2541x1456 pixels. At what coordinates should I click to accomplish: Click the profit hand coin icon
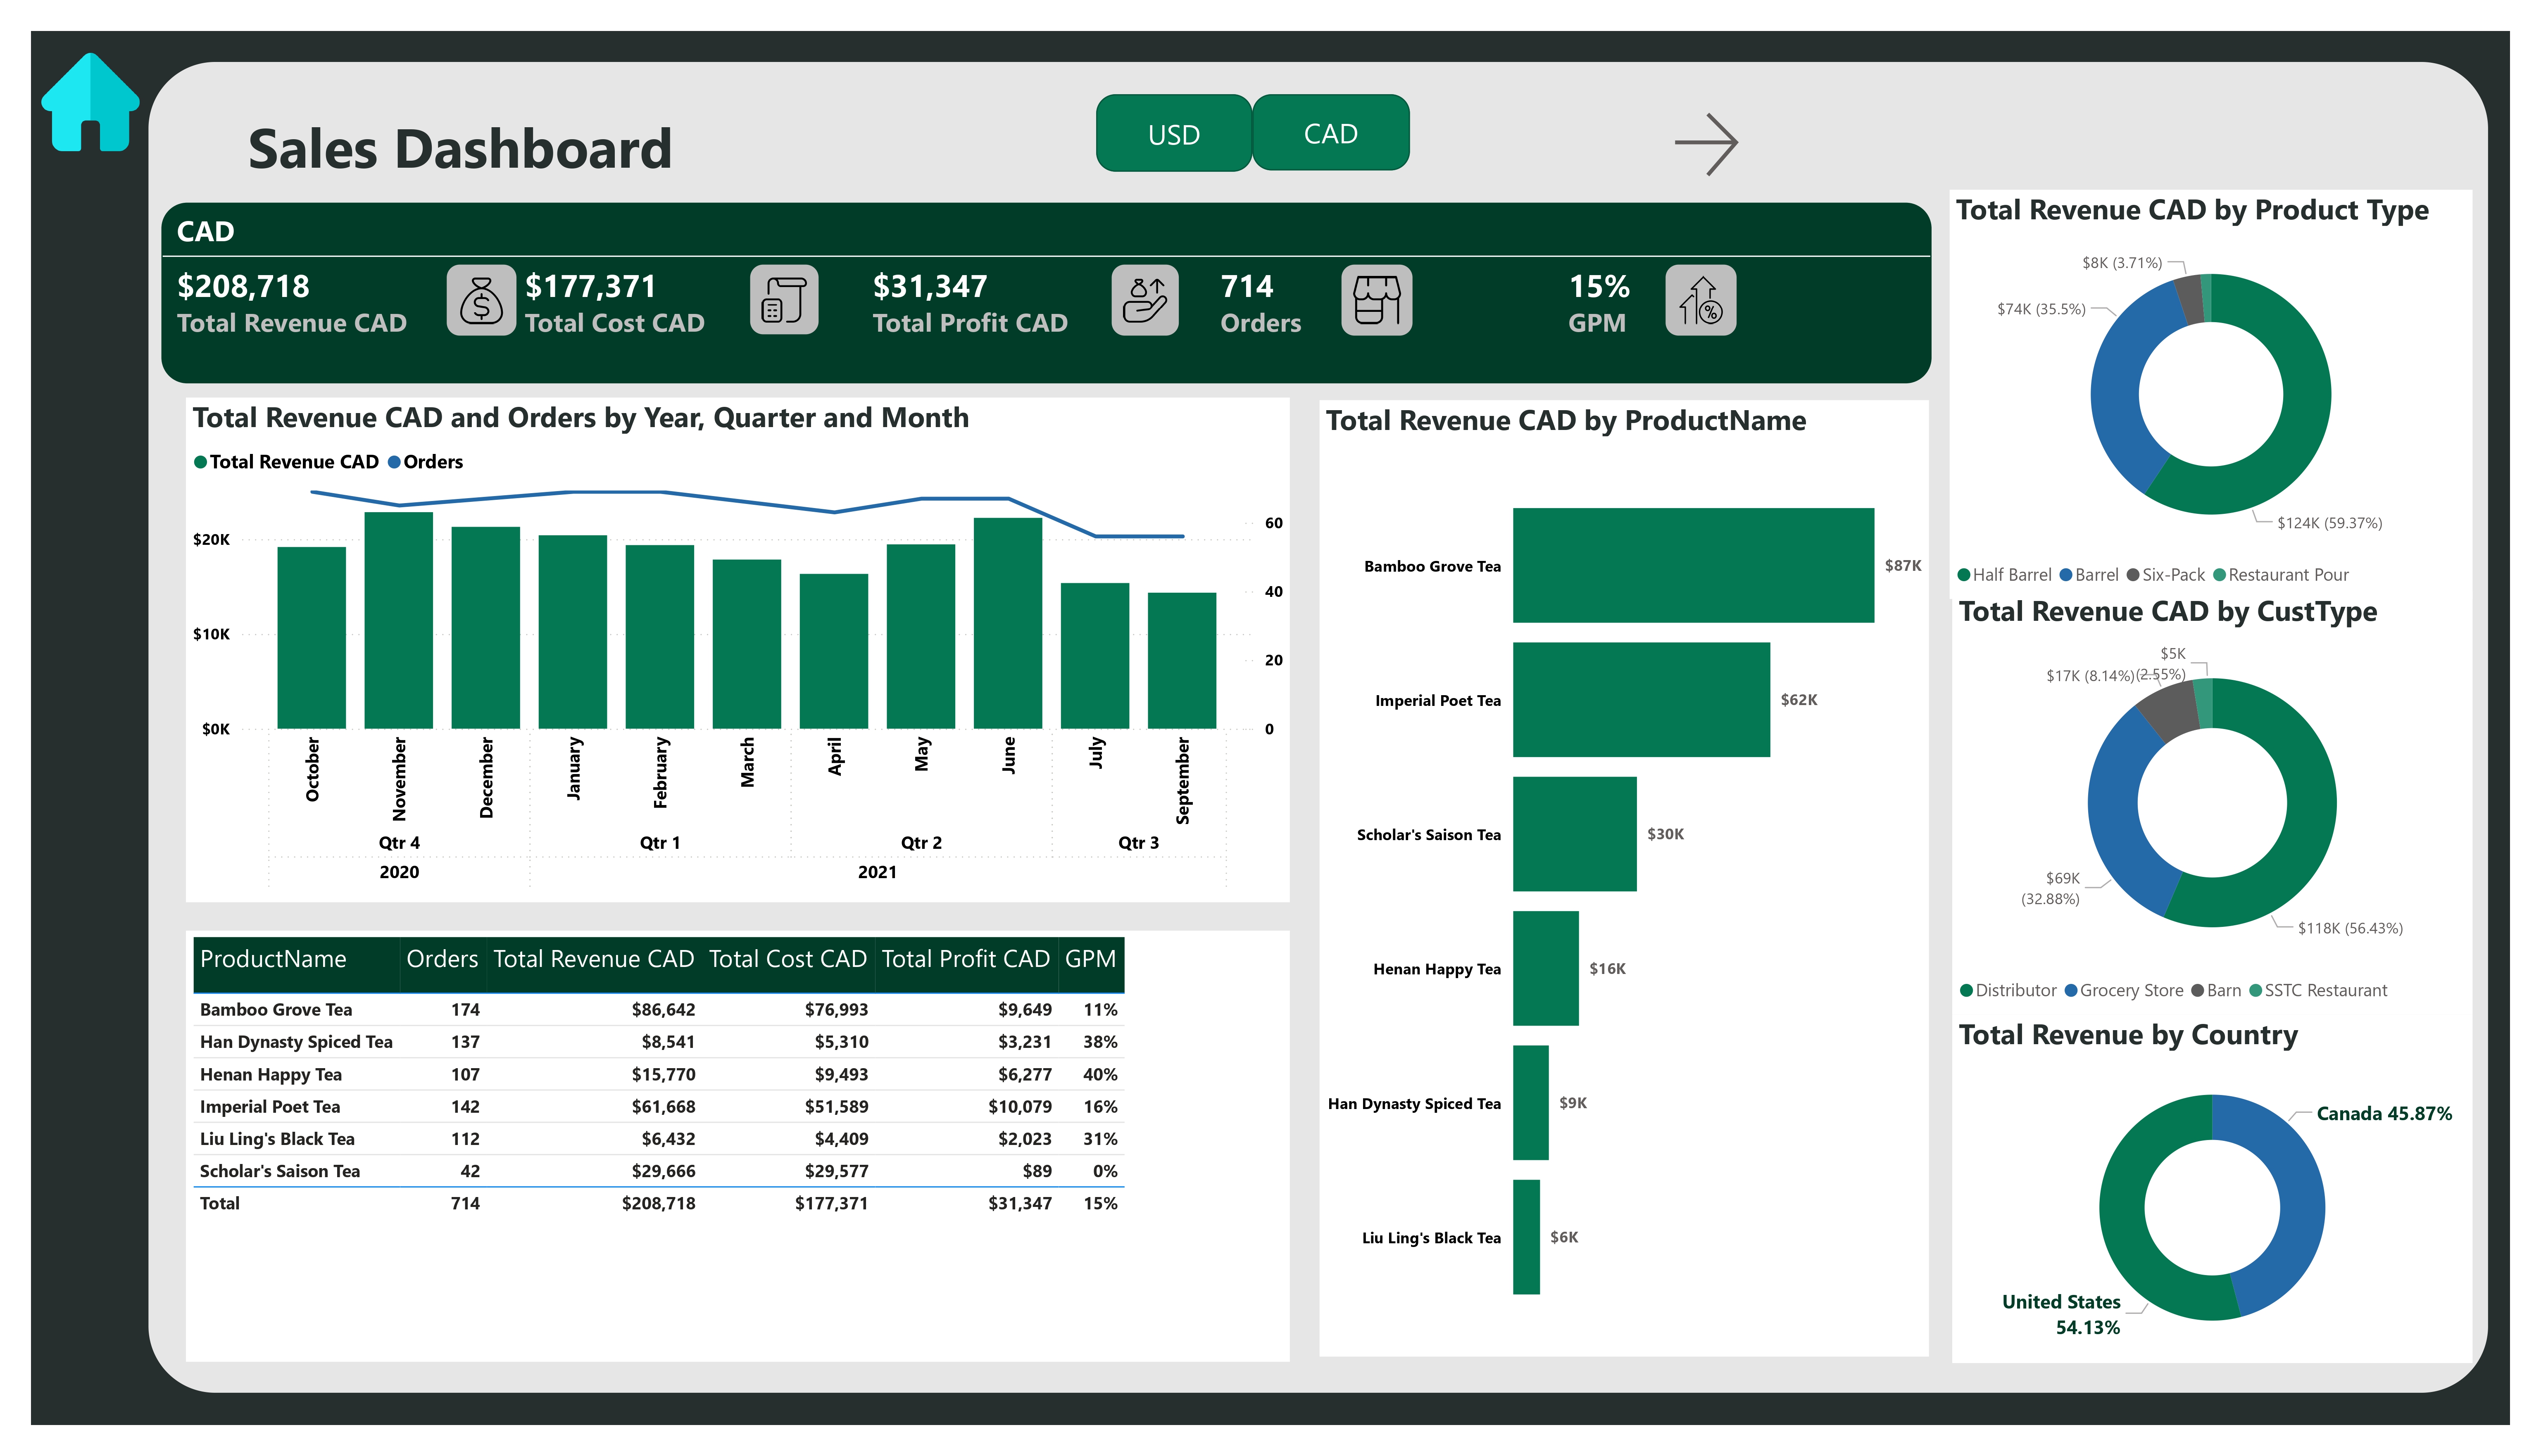tap(1145, 300)
